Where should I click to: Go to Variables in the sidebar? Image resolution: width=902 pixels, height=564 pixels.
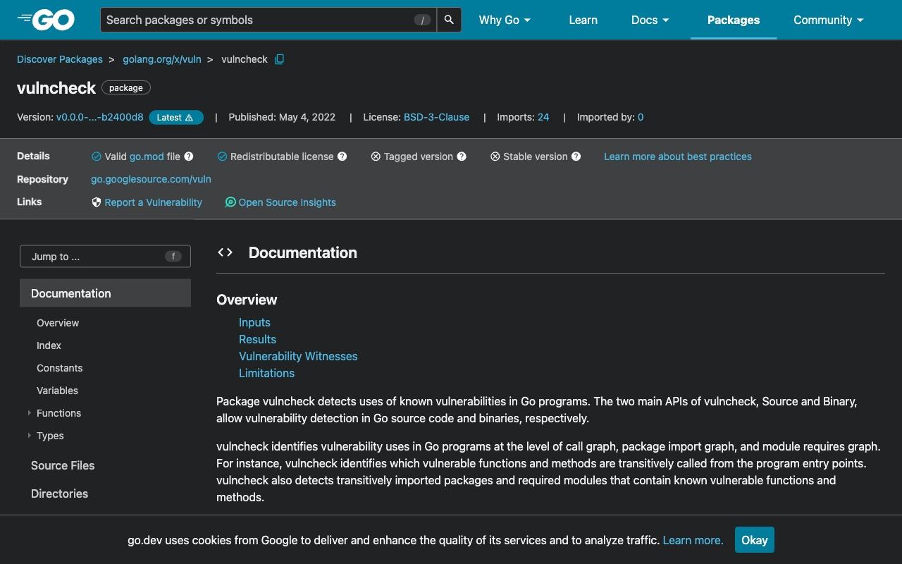click(57, 391)
